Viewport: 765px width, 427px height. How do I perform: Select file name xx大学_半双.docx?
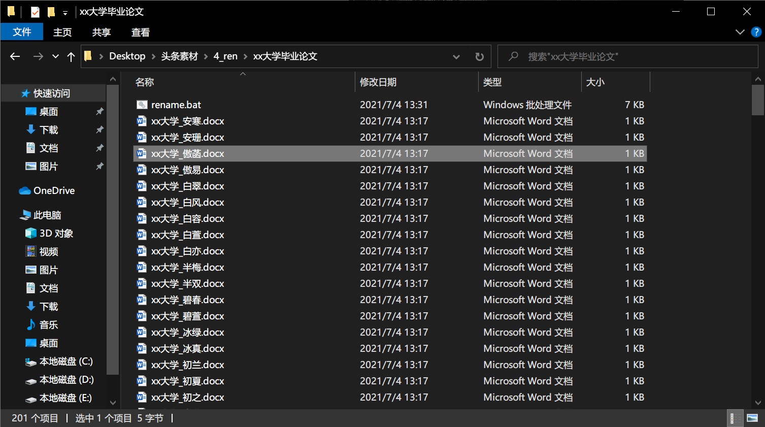pos(187,283)
